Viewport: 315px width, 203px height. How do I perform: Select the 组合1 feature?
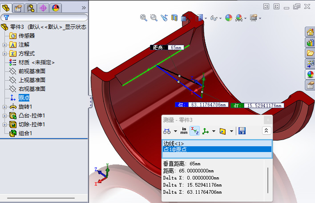21,133
